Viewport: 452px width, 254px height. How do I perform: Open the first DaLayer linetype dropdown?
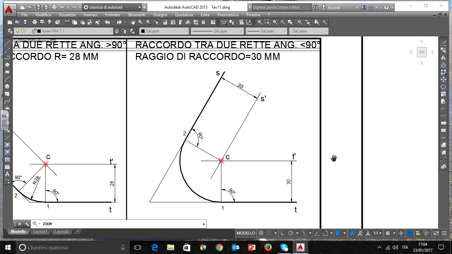[217, 31]
